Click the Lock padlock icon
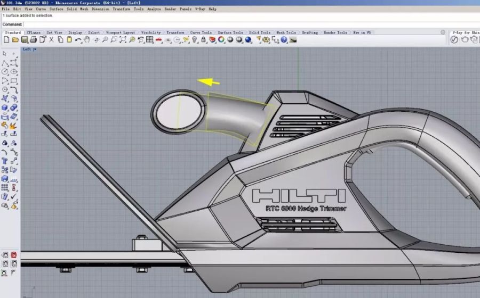 pos(203,40)
